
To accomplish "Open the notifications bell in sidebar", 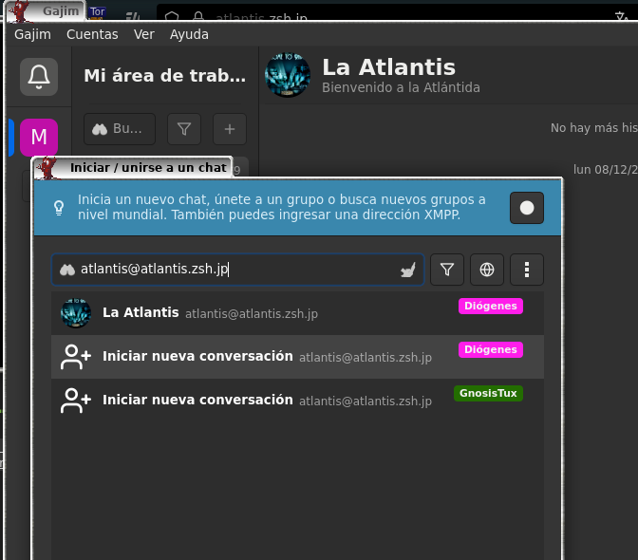I will 39,76.
